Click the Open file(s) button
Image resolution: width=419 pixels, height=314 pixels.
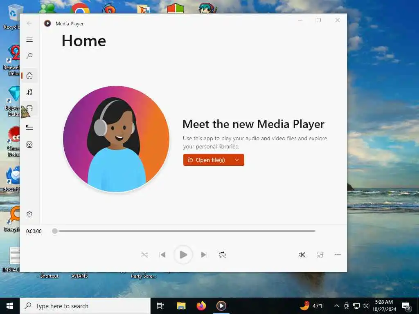pos(207,160)
